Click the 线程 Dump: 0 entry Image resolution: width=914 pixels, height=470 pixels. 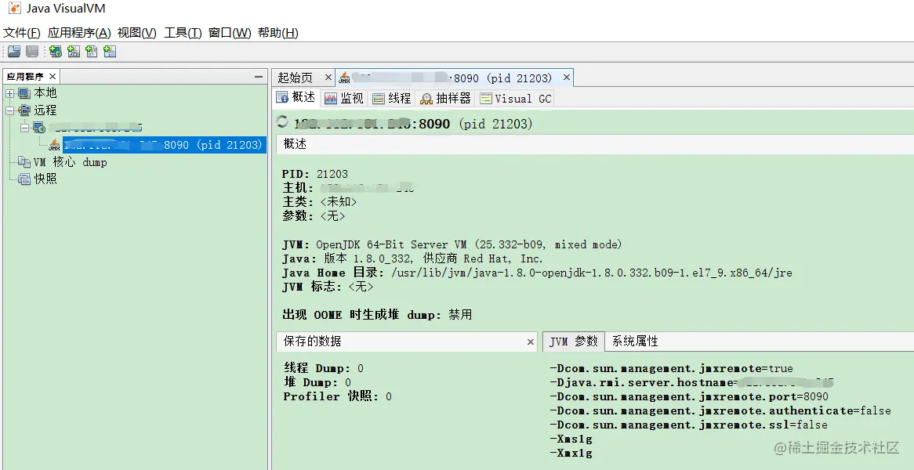click(324, 368)
